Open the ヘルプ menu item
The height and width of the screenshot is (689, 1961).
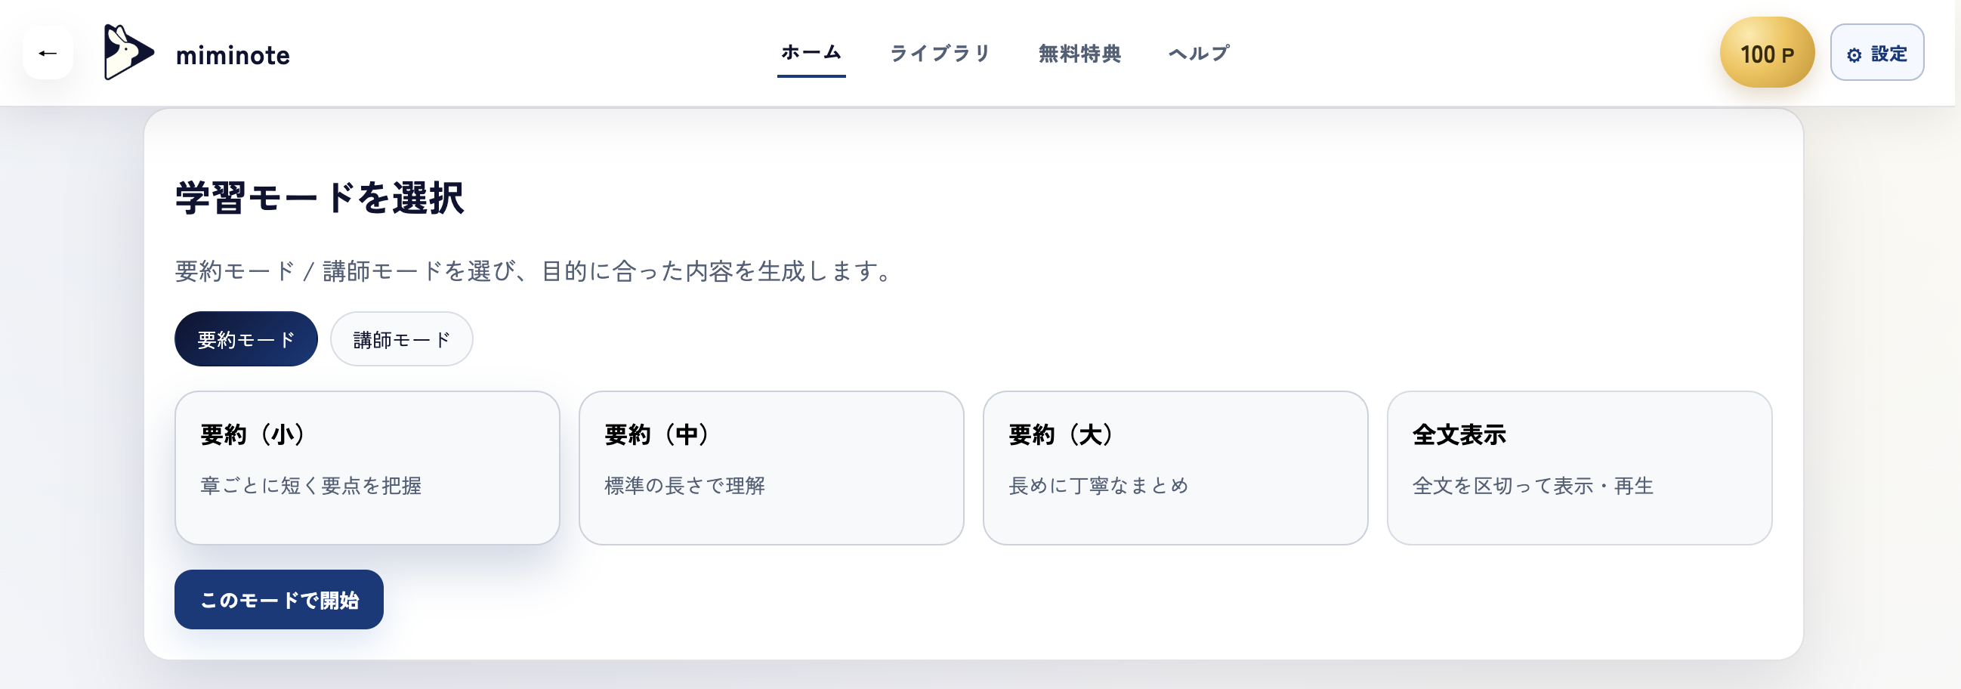(1199, 53)
